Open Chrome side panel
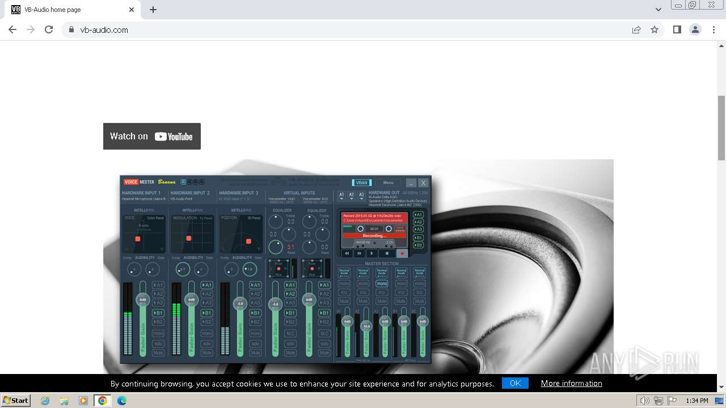This screenshot has width=726, height=408. pos(677,29)
